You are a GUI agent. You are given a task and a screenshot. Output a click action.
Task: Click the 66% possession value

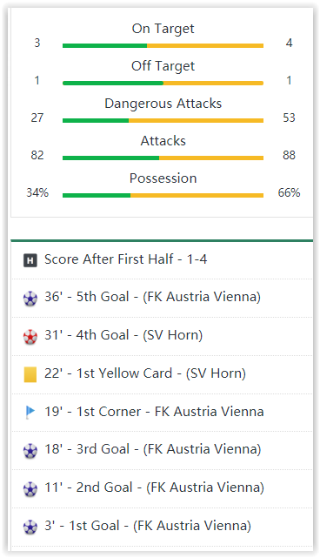click(289, 192)
